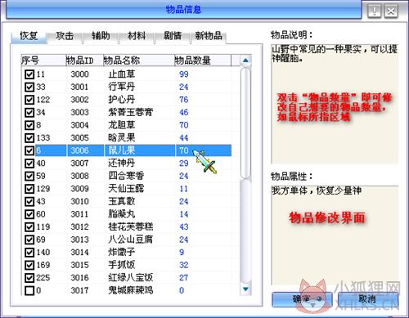Click the scroll down arrow of item list
The width and height of the screenshot is (409, 318).
[x=245, y=289]
